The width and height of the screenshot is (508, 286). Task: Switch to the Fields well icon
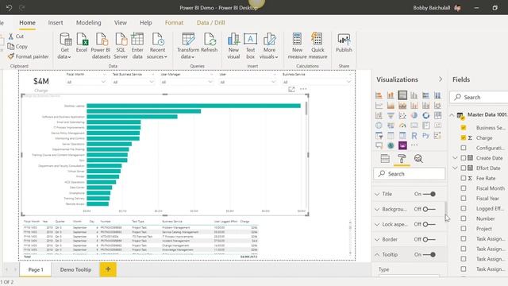(385, 159)
